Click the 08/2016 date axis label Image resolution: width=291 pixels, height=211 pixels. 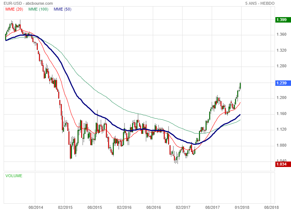154,207
